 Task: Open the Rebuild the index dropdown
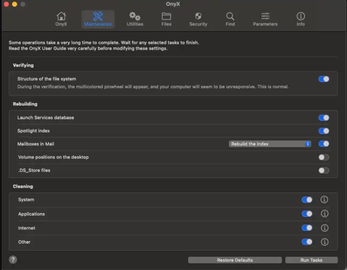click(x=270, y=144)
